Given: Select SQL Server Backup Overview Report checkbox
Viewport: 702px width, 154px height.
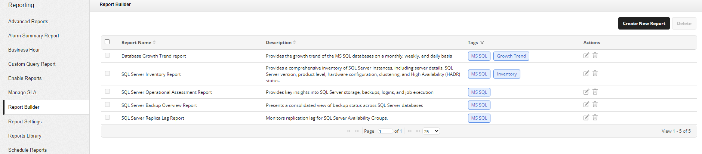Looking at the screenshot, I should (x=108, y=105).
